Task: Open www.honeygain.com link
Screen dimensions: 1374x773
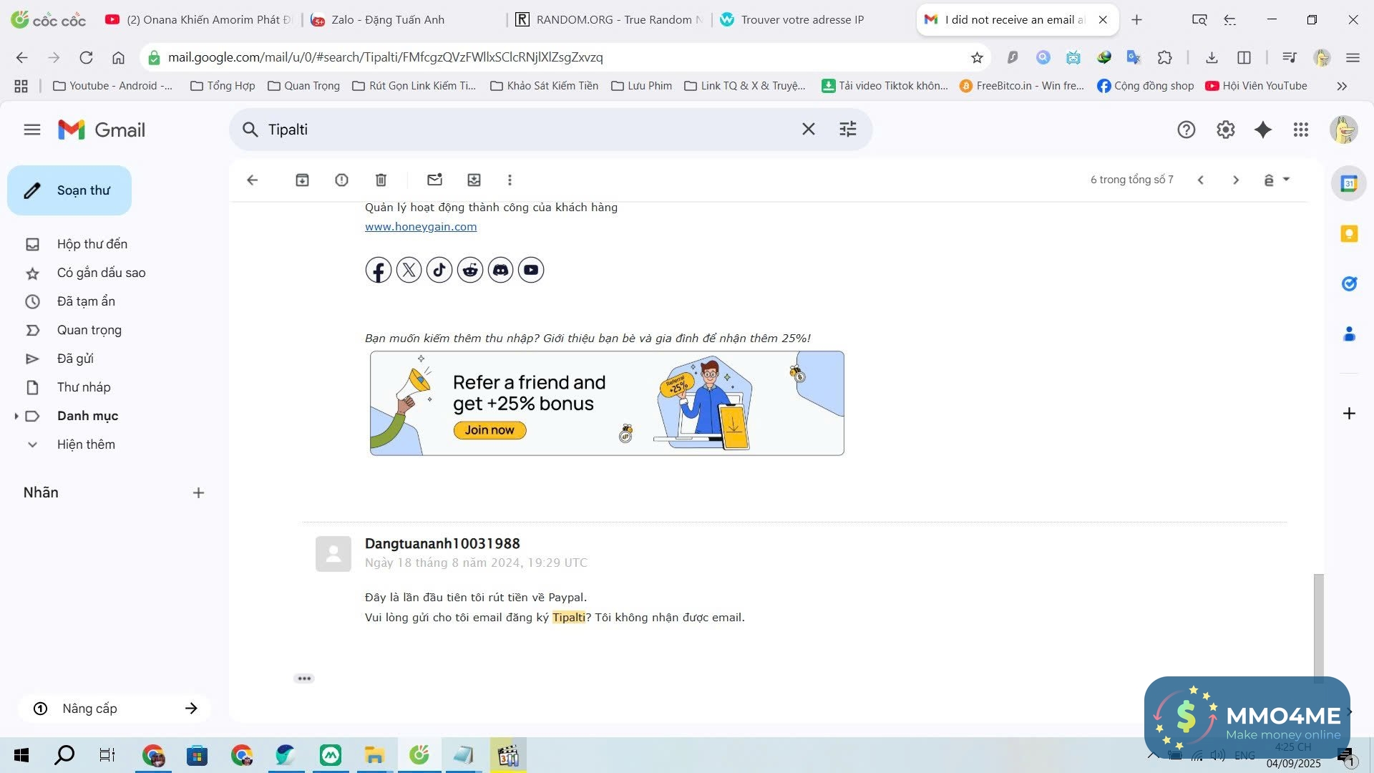Action: pyautogui.click(x=420, y=227)
